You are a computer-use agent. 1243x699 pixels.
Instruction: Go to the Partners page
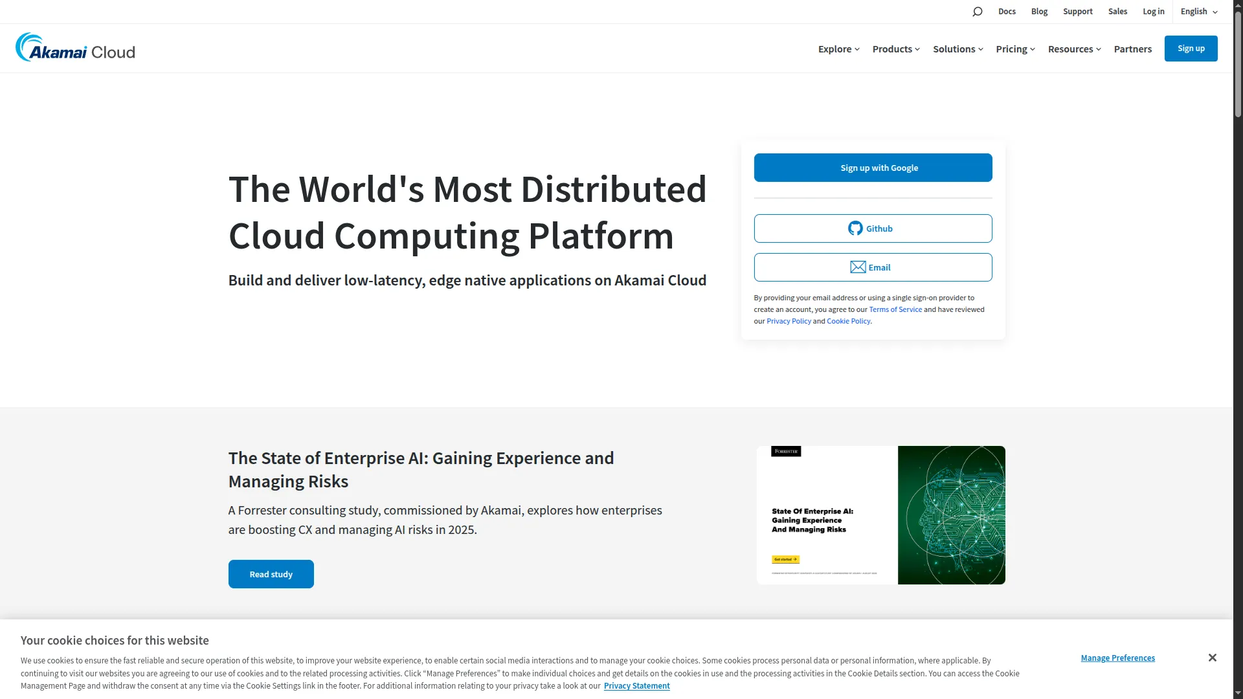click(1132, 49)
